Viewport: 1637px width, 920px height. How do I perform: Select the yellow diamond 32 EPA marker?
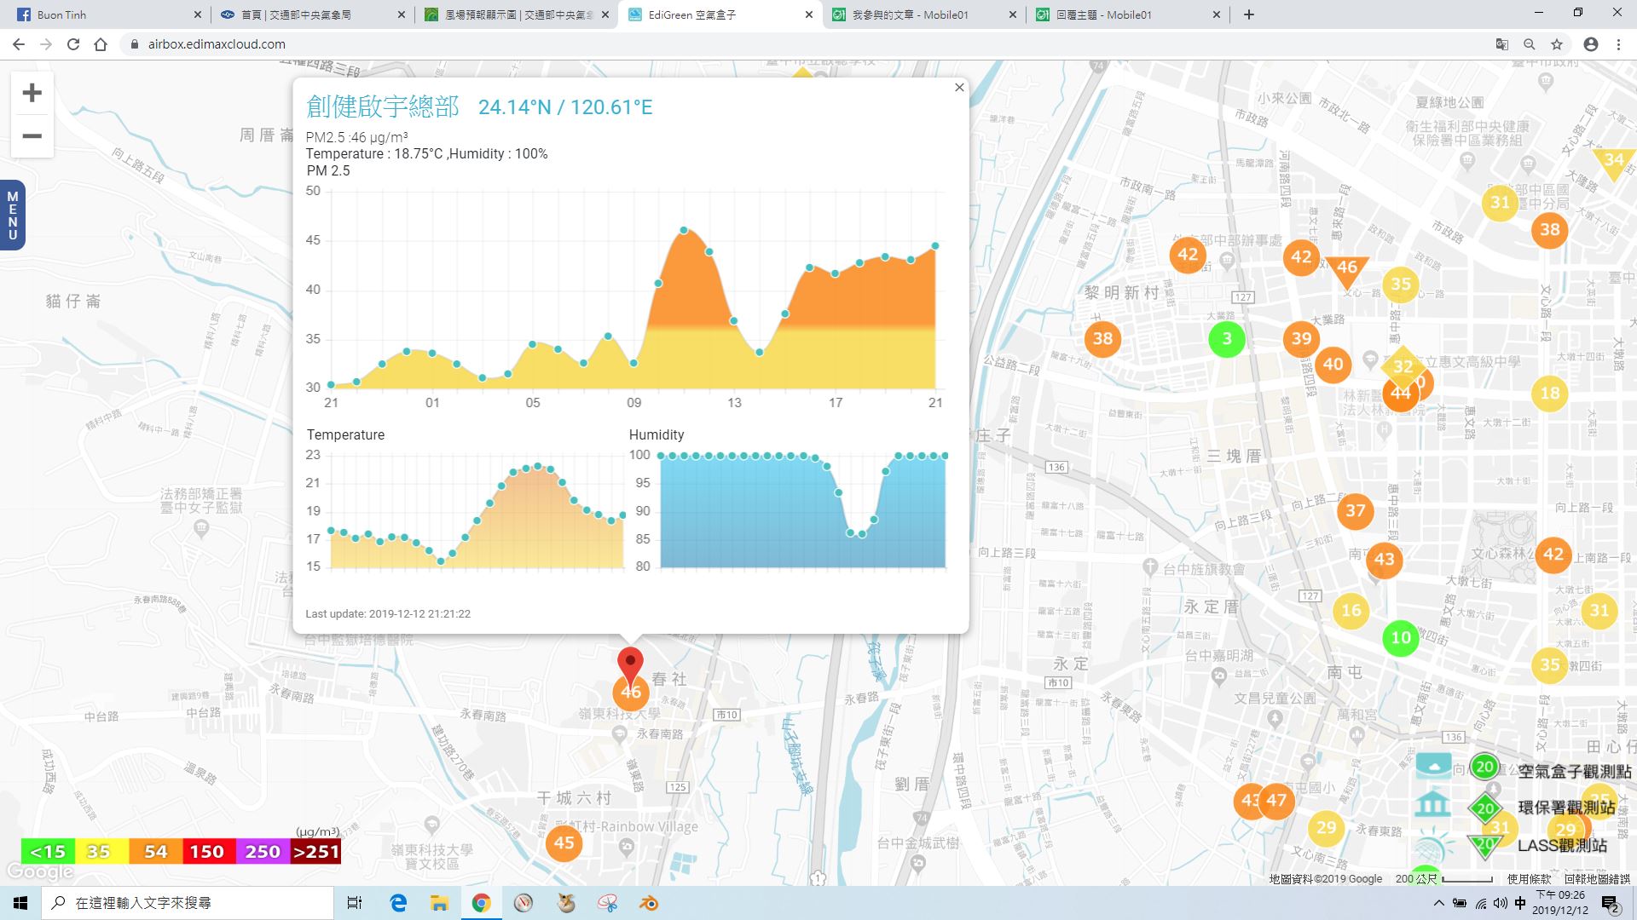click(x=1403, y=367)
